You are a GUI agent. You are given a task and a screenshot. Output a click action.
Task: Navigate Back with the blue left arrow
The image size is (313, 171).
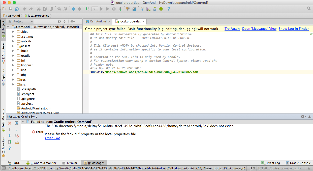click(x=73, y=9)
